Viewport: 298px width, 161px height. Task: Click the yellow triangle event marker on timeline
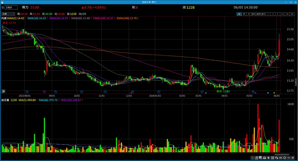pyautogui.click(x=274, y=93)
